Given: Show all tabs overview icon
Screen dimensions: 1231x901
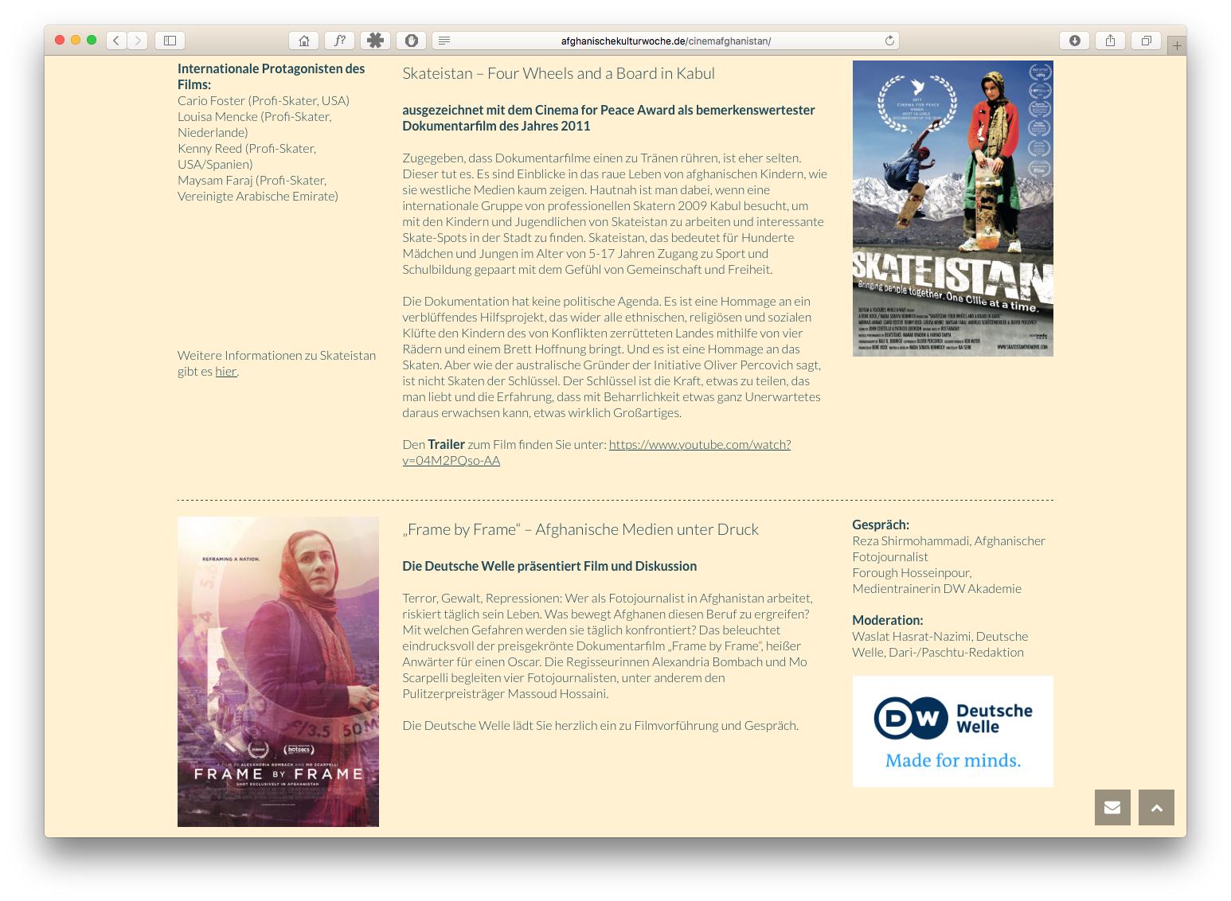Looking at the screenshot, I should coord(1146,41).
